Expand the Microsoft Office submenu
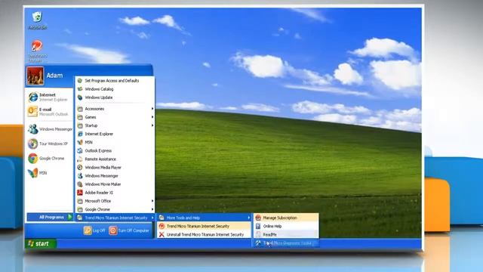The width and height of the screenshot is (483, 272). click(115, 201)
